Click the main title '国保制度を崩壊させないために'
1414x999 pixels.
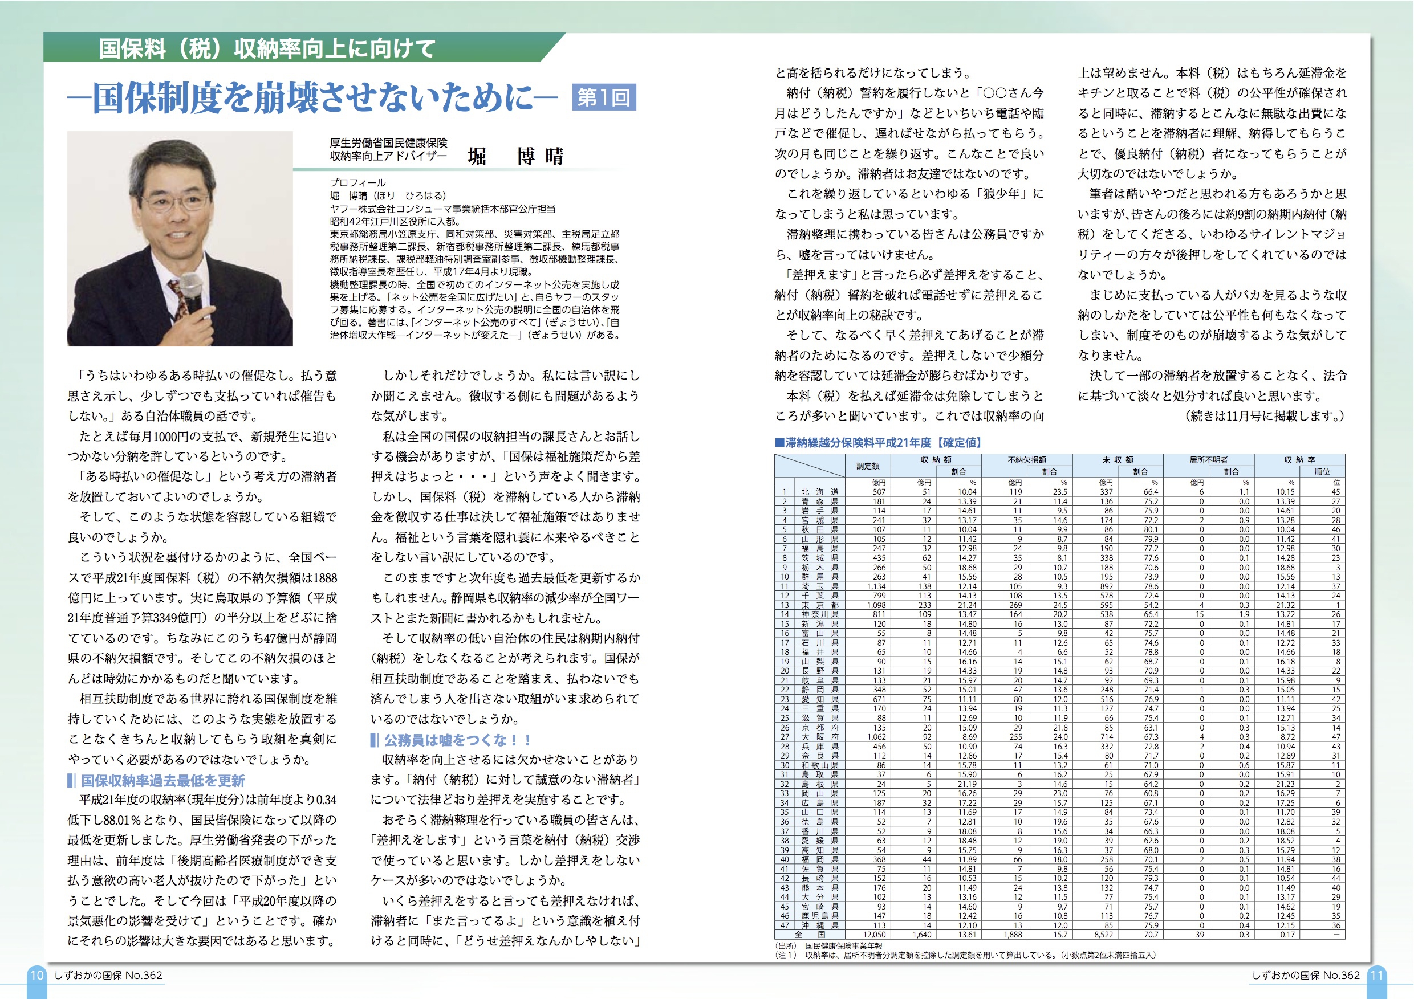(x=313, y=98)
